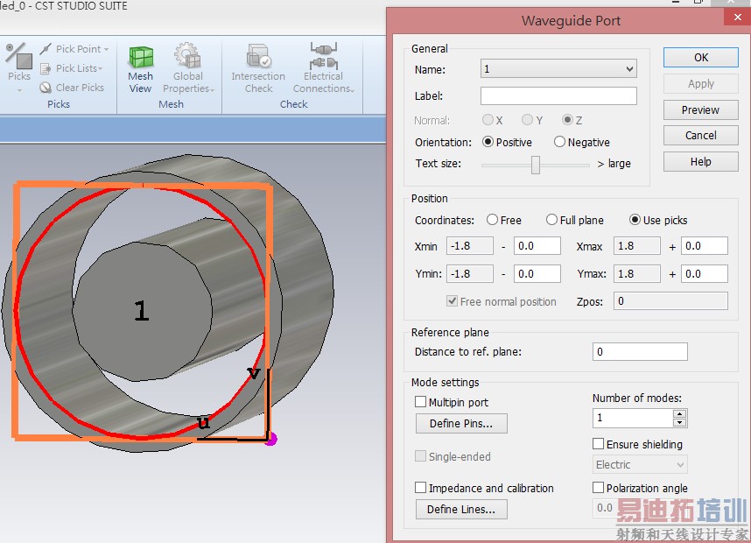Screen dimensions: 751x543
Task: Open Help for Waveguide Port
Action: [701, 161]
